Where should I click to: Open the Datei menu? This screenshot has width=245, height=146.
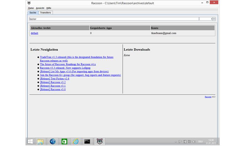click(x=31, y=8)
